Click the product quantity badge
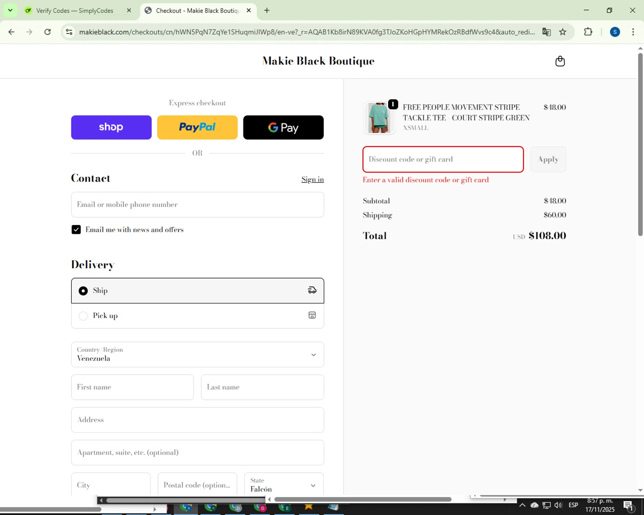644x515 pixels. click(393, 104)
